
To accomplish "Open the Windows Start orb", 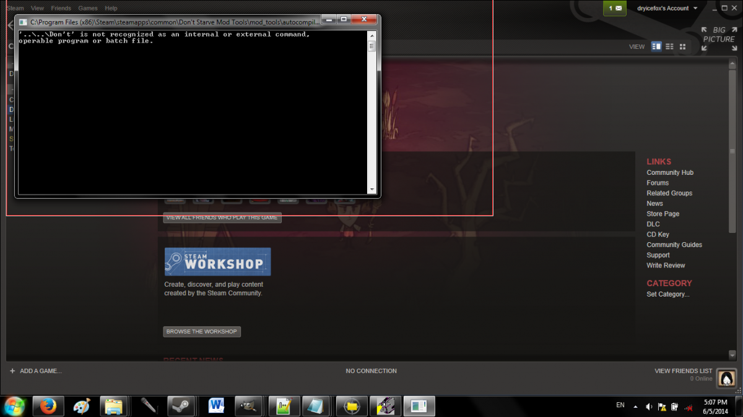I will pos(14,406).
